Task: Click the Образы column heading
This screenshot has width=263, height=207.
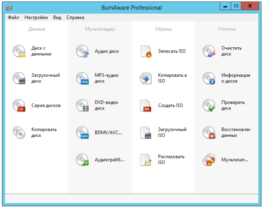Action: pos(163,29)
